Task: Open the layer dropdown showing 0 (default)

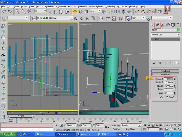Action: (x=71, y=18)
